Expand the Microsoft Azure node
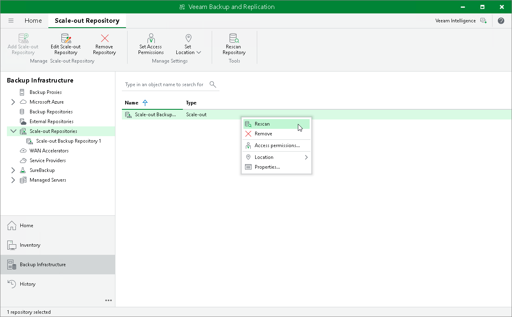512x317 pixels. pyautogui.click(x=13, y=102)
